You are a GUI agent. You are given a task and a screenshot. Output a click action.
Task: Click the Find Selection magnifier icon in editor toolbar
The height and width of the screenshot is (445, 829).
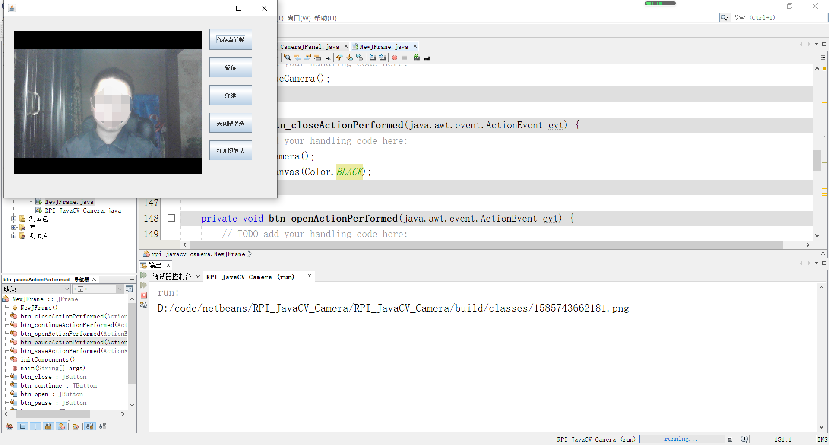(288, 57)
